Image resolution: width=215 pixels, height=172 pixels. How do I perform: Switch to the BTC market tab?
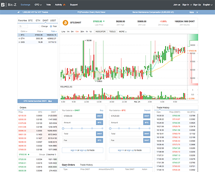point(31,21)
